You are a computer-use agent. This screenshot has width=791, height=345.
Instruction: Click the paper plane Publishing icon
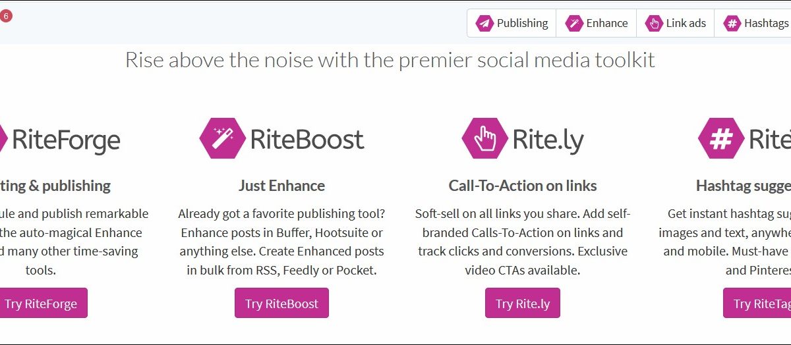point(484,24)
